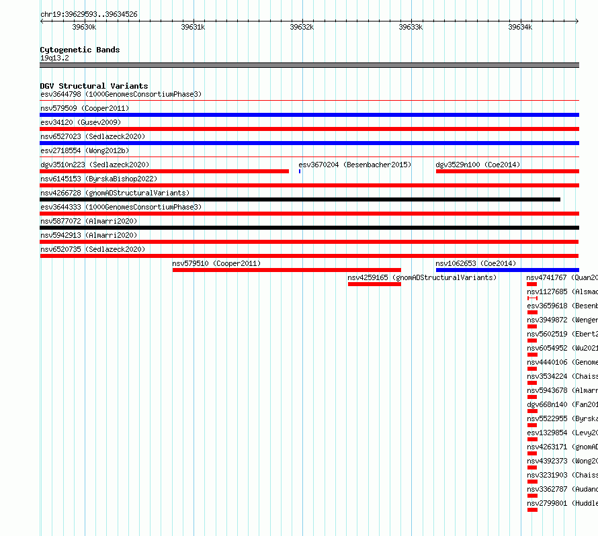The image size is (598, 536).
Task: Click the dgv668n140 variant label
Action: (562, 404)
